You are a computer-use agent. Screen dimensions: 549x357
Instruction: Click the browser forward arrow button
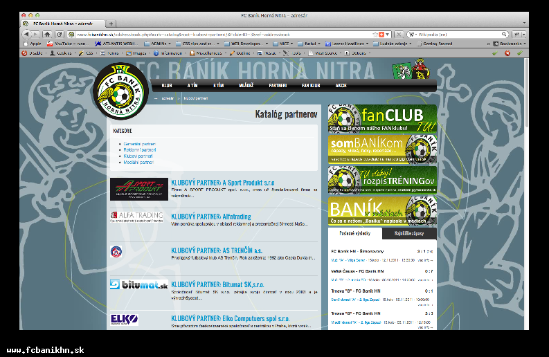(x=36, y=35)
